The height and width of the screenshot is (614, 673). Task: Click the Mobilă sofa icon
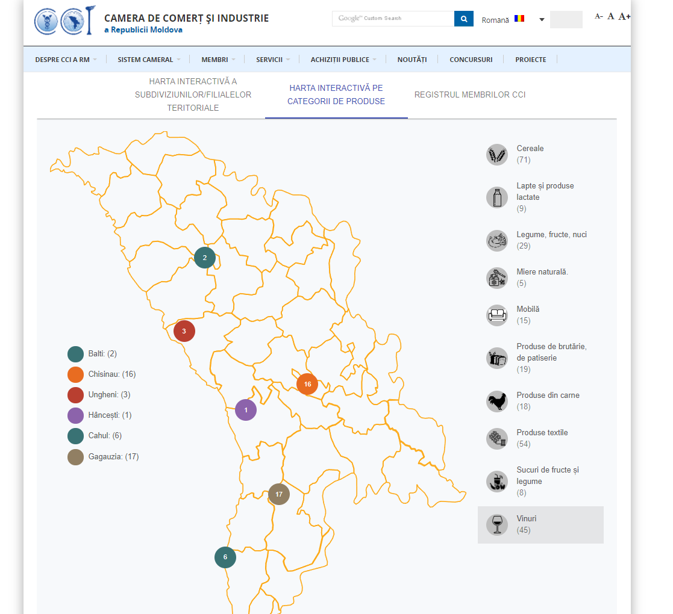(497, 315)
